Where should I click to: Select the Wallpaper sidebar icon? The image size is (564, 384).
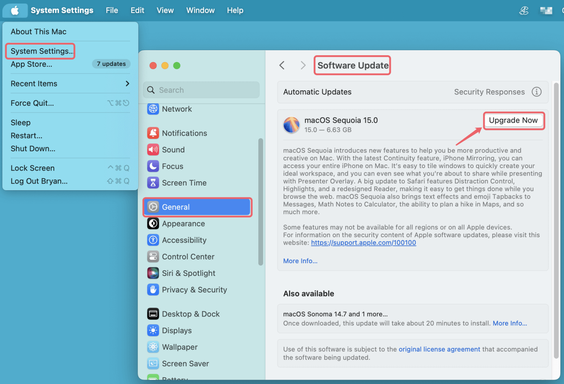point(153,347)
